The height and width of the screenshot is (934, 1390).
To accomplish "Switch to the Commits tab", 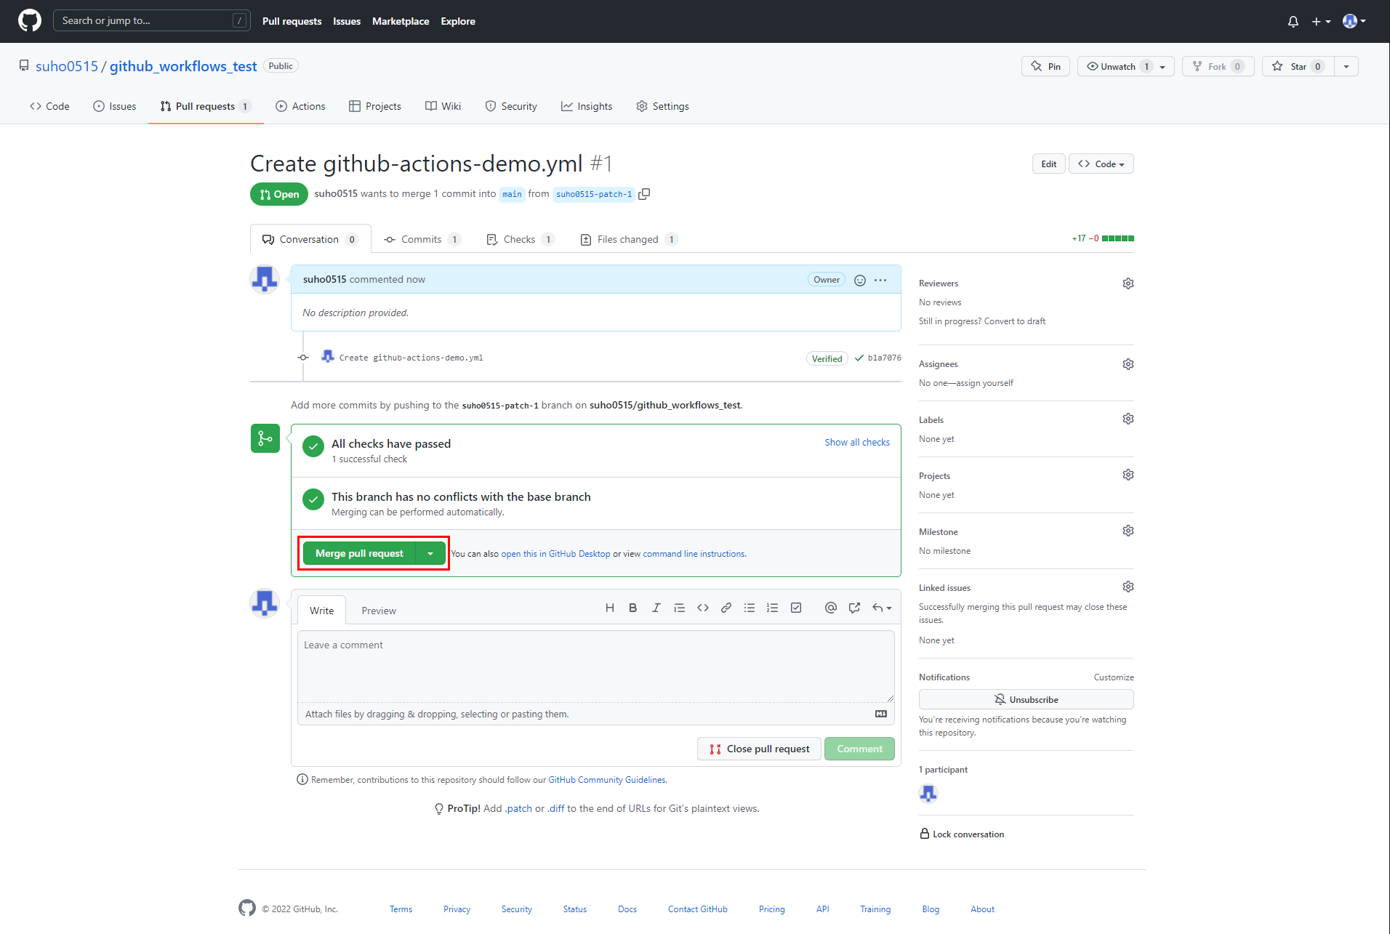I will [x=422, y=239].
